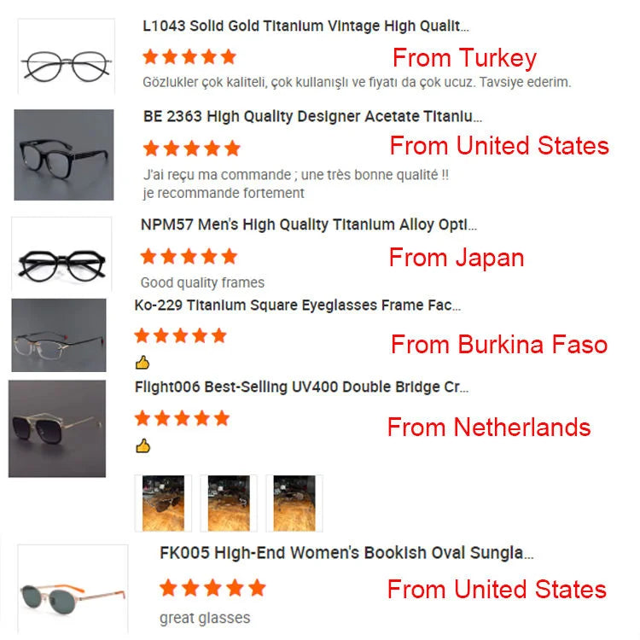The width and height of the screenshot is (640, 640).
Task: Click the star rating of the NPM57 review
Action: coord(189,256)
